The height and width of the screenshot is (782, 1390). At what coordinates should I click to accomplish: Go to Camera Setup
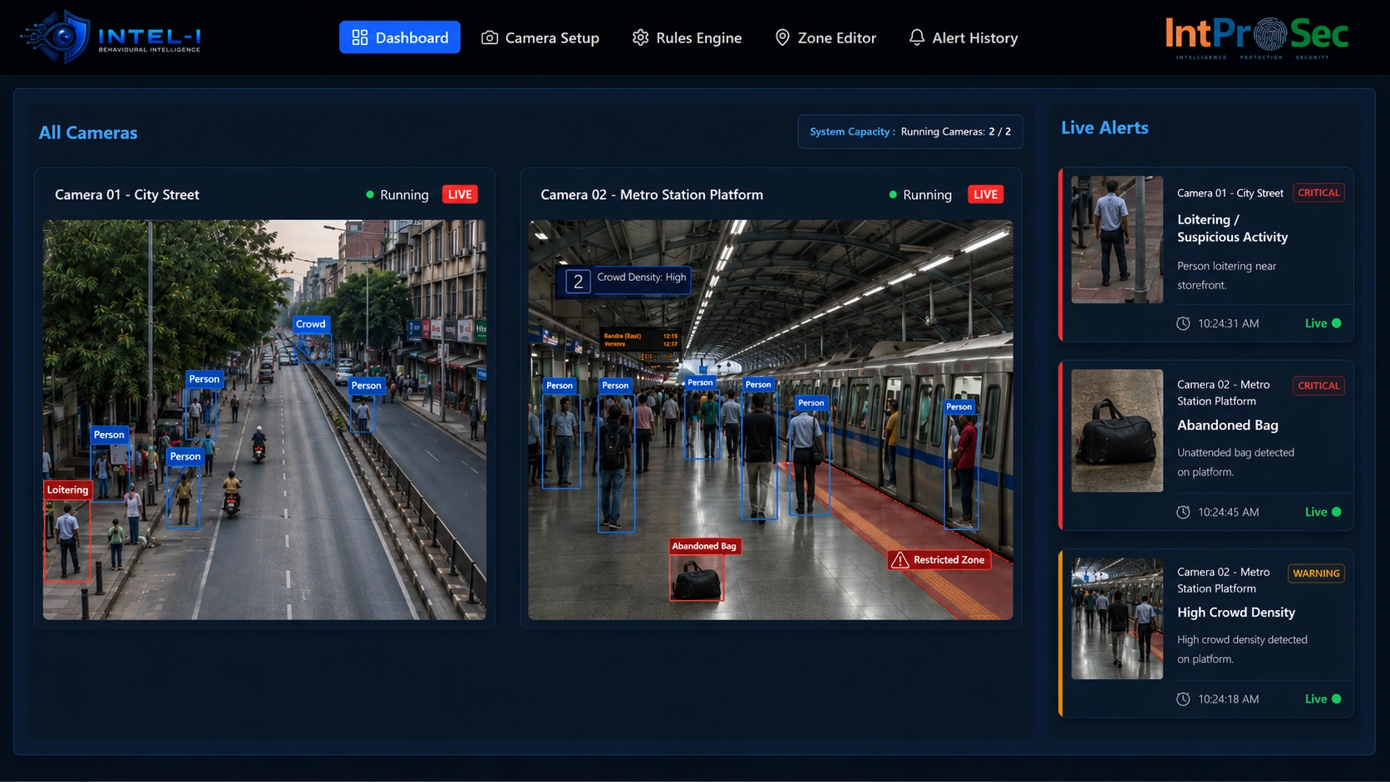coord(540,37)
